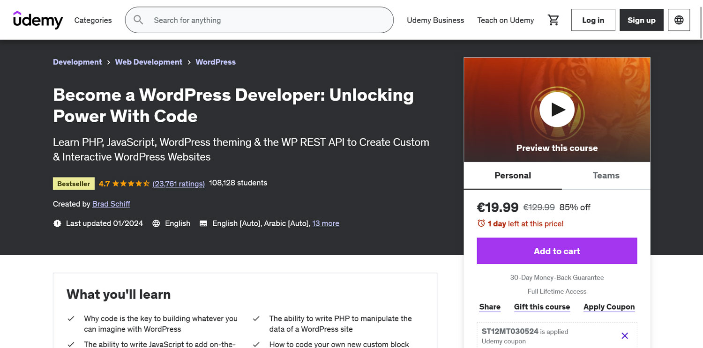Play the course preview video
703x348 pixels.
[557, 110]
